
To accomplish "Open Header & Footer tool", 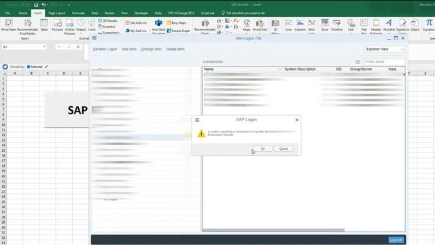I will point(376,27).
